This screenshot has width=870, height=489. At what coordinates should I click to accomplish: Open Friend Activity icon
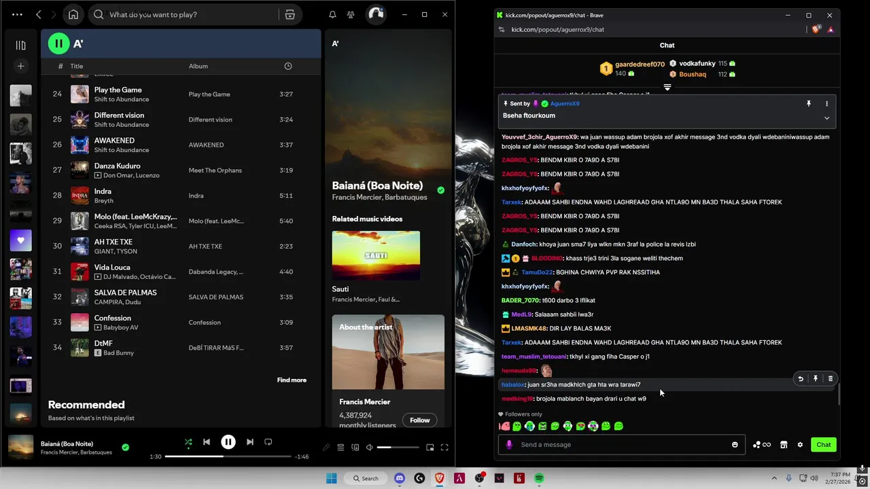coord(351,14)
